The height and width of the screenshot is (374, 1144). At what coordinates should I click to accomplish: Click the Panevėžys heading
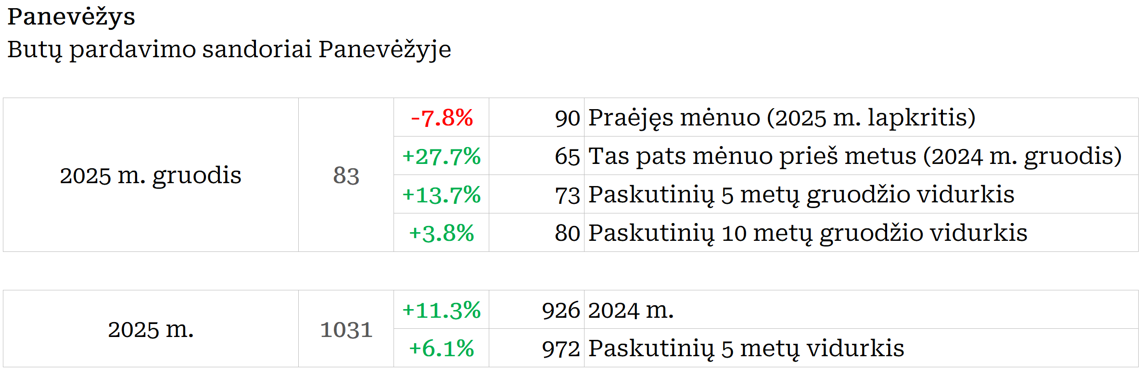(71, 17)
